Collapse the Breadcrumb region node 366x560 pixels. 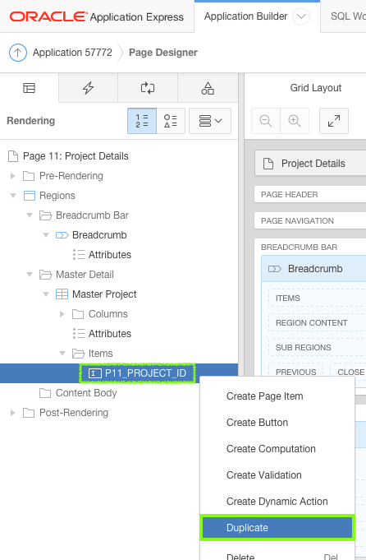[46, 235]
